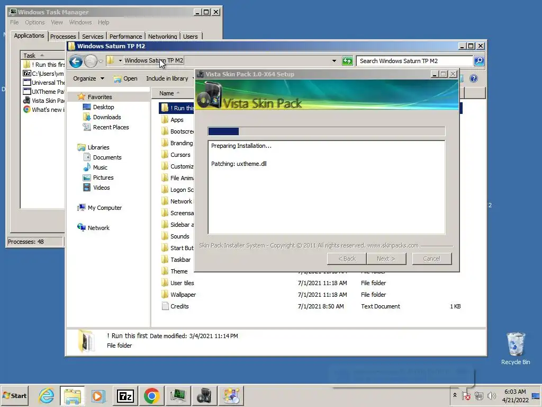Expand folder icon dropdown arrow in address bar
This screenshot has width=542, height=407.
pyautogui.click(x=120, y=60)
